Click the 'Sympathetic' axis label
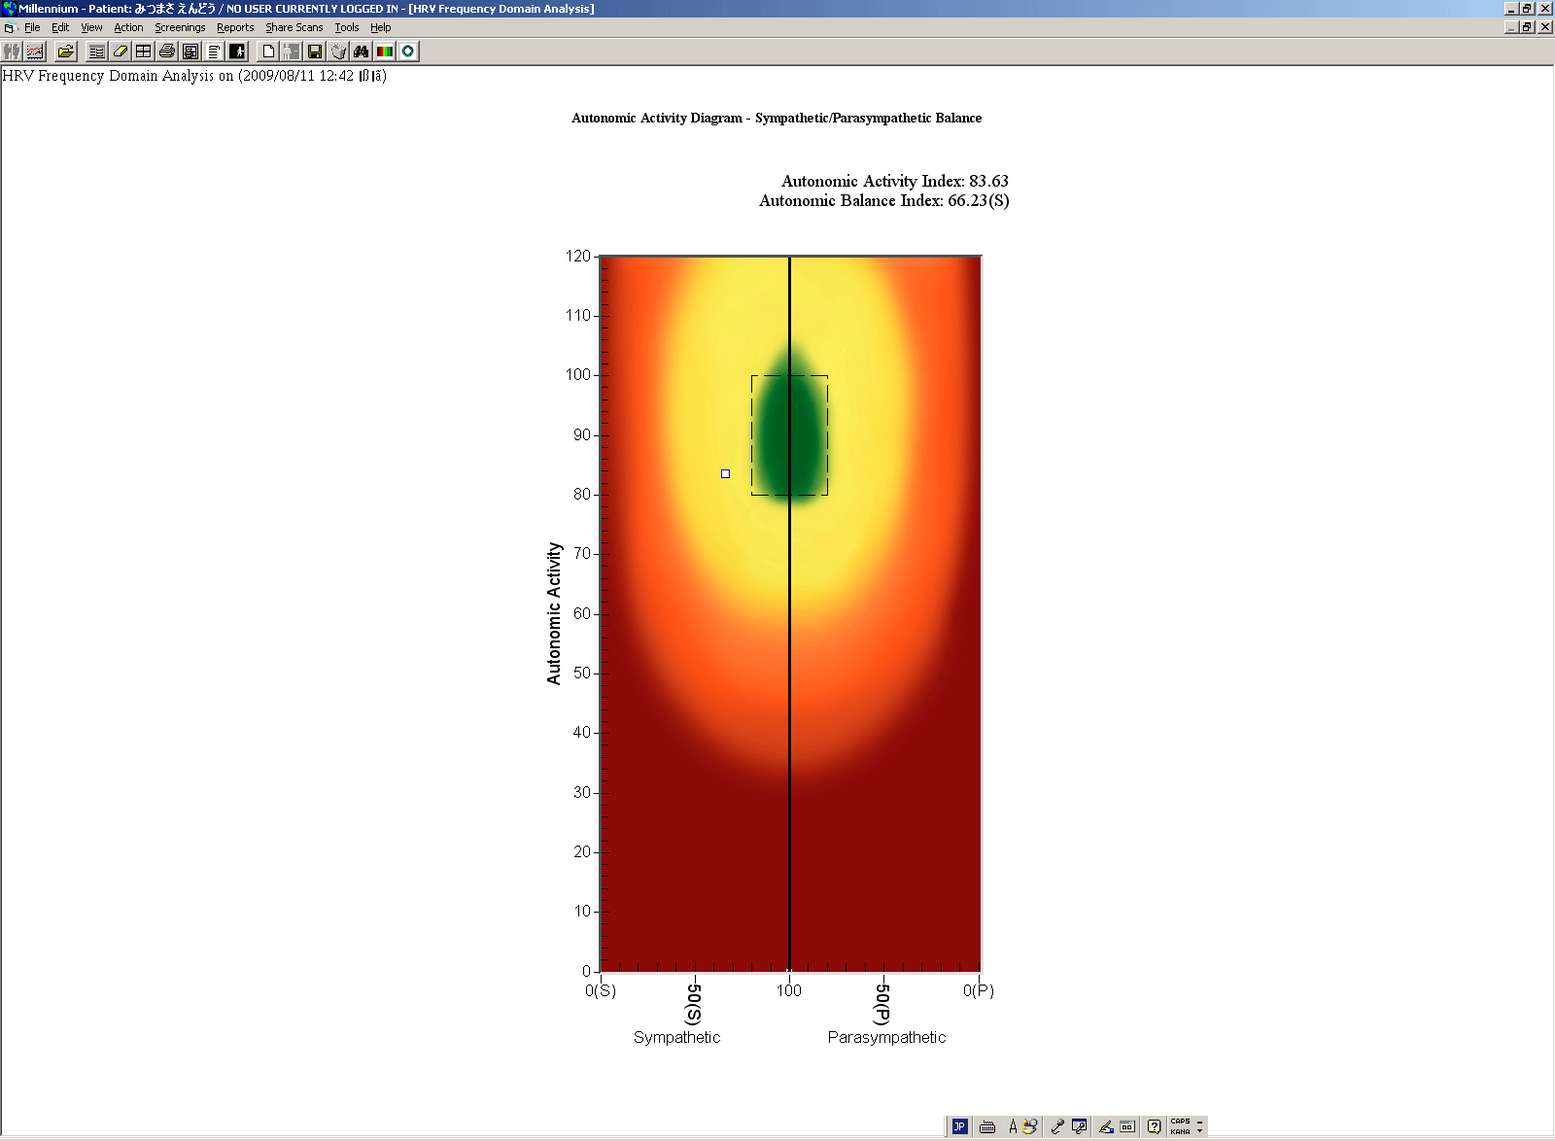Image resolution: width=1555 pixels, height=1141 pixels. pyautogui.click(x=677, y=1037)
